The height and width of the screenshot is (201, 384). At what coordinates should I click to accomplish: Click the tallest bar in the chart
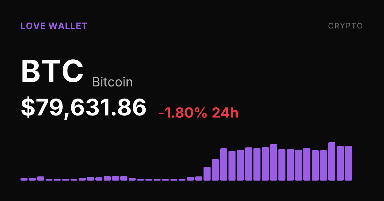[x=332, y=161]
